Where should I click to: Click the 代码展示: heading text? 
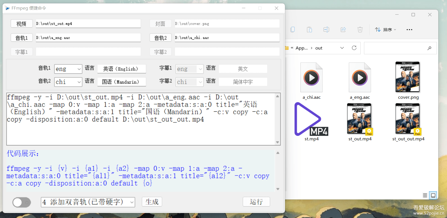coord(23,154)
